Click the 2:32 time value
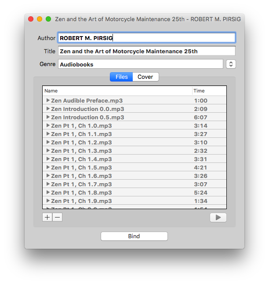 pos(201,151)
